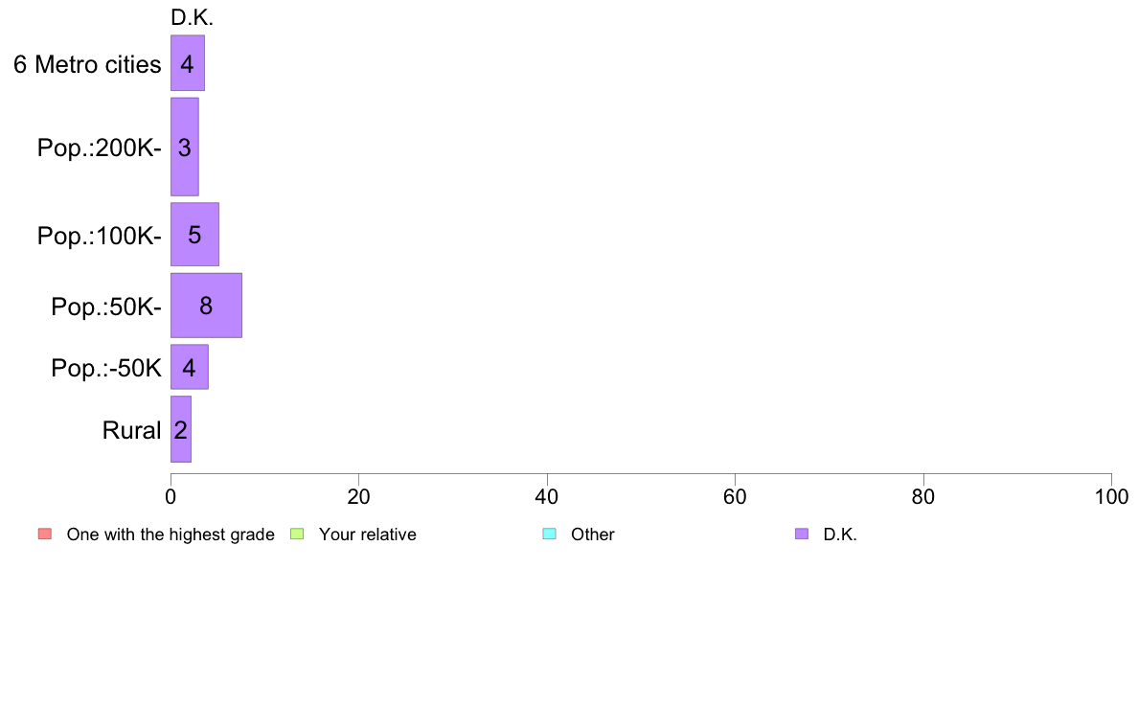Select the '6 Metro cities' bar
This screenshot has height=705, width=1138.
tap(187, 63)
